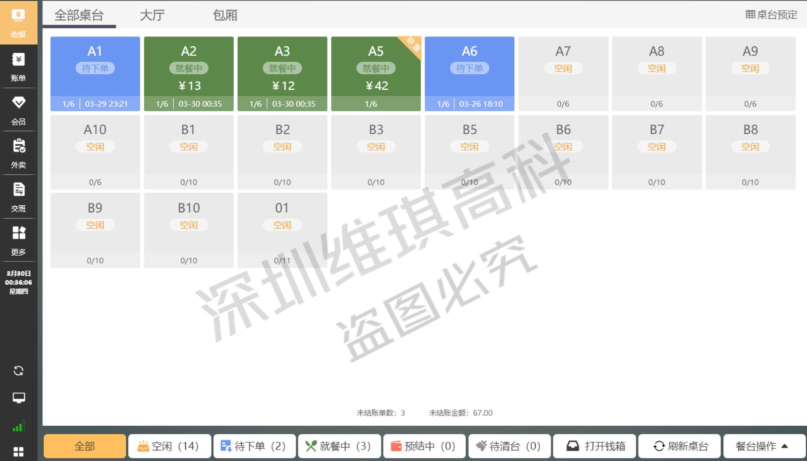
Task: Select idle table B8
Action: [750, 152]
